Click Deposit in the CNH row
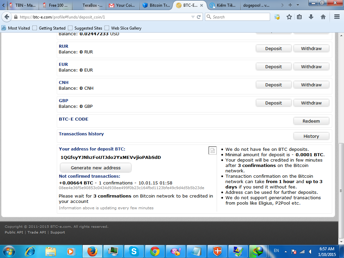 tap(273, 85)
